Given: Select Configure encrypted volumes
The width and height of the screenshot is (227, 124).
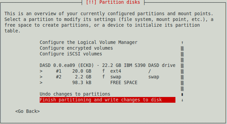Looking at the screenshot, I should [x=76, y=48].
